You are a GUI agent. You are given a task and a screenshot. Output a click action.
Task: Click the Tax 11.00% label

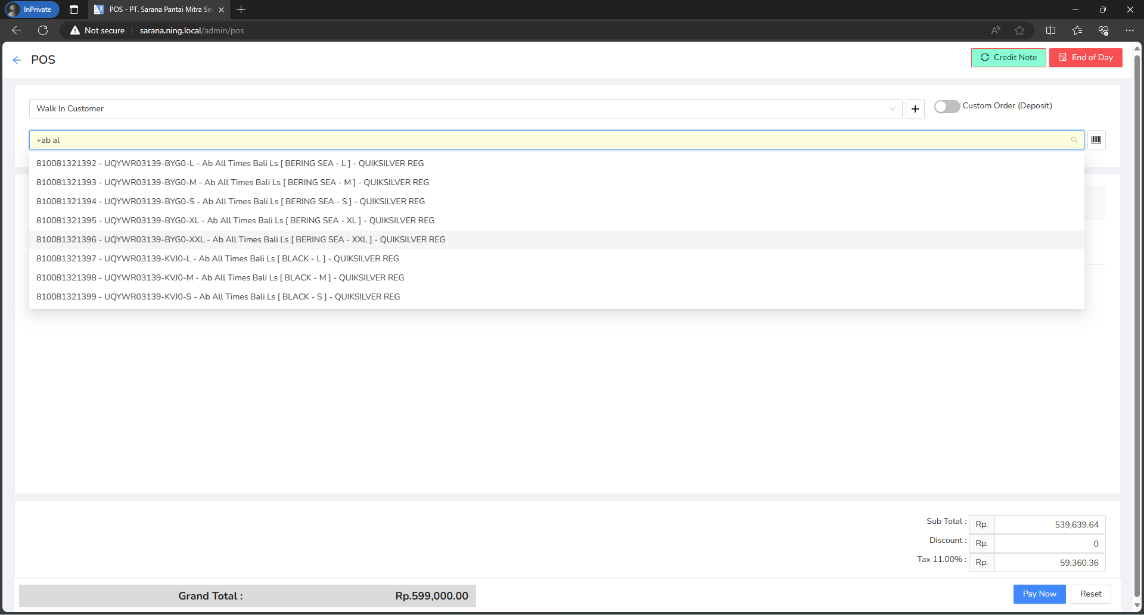[941, 560]
